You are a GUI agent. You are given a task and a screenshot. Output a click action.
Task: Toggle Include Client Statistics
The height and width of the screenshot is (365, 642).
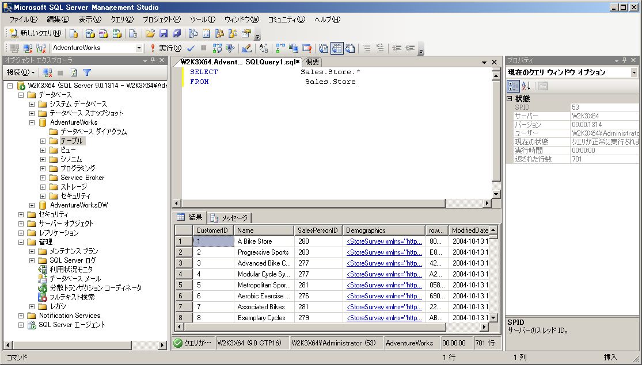293,48
